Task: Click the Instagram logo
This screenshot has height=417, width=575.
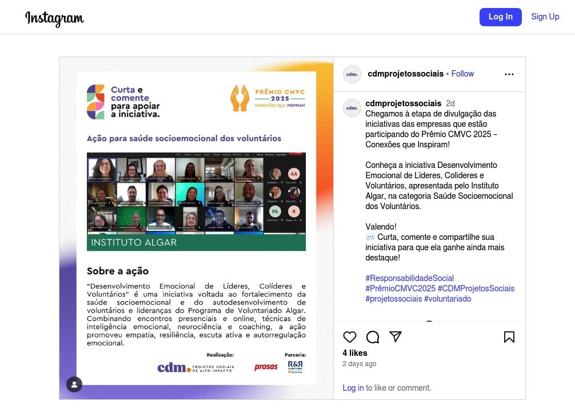Action: pos(54,18)
